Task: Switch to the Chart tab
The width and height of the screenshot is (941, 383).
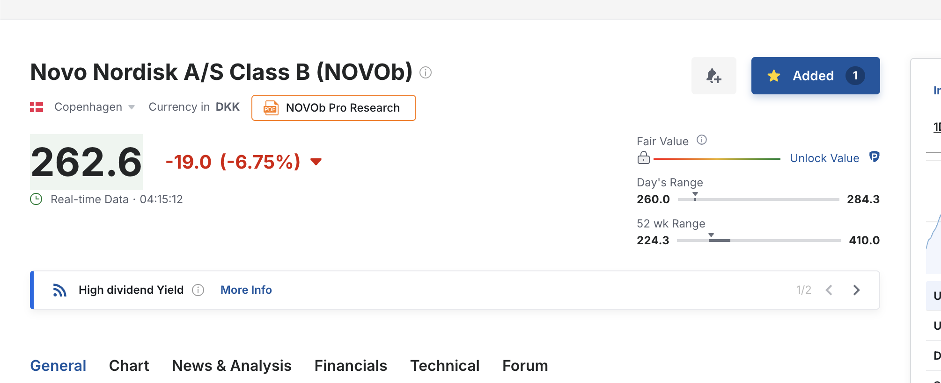Action: tap(129, 366)
